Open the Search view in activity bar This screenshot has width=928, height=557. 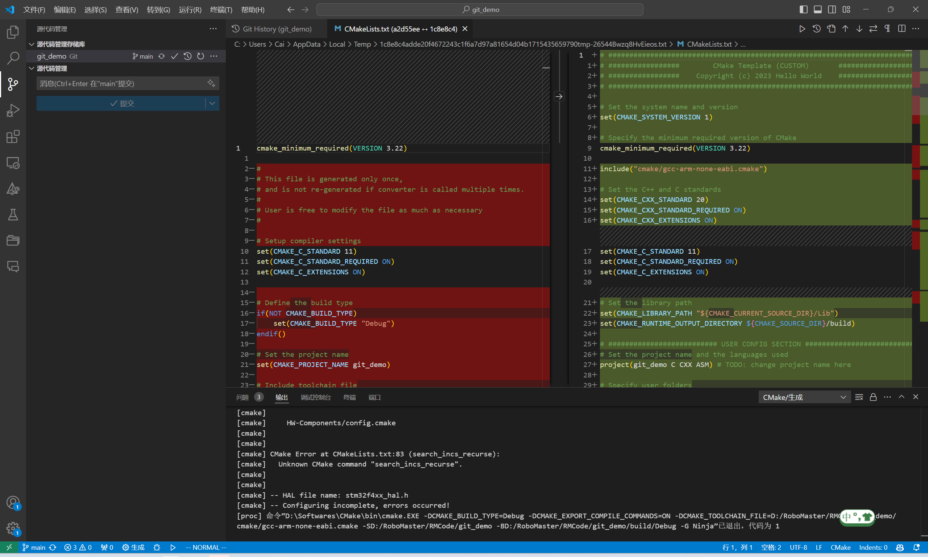pyautogui.click(x=13, y=58)
